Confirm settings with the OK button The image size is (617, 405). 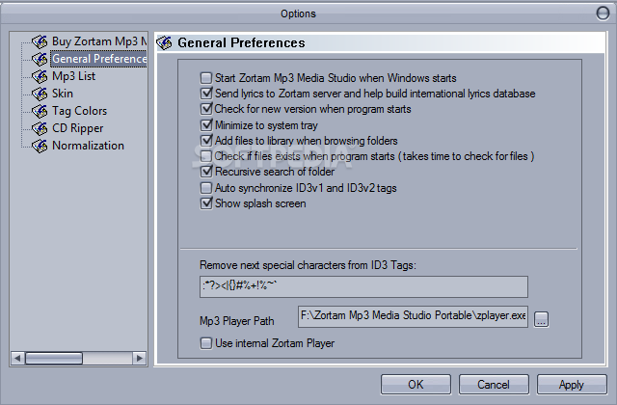416,385
